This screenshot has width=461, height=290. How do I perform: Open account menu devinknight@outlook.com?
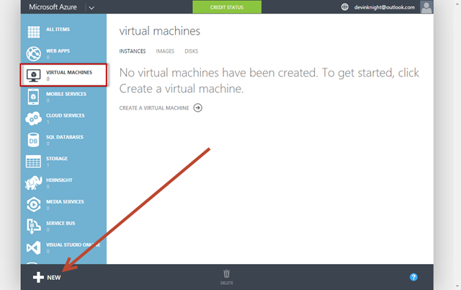coord(382,7)
